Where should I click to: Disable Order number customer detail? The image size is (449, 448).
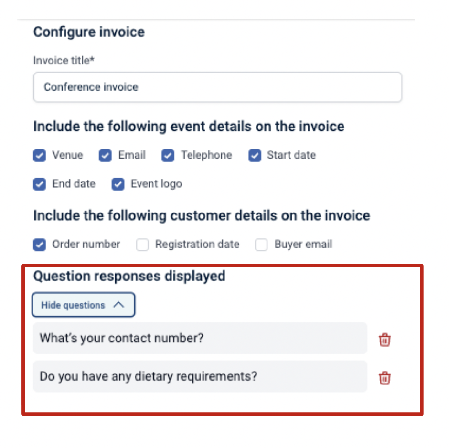point(39,245)
